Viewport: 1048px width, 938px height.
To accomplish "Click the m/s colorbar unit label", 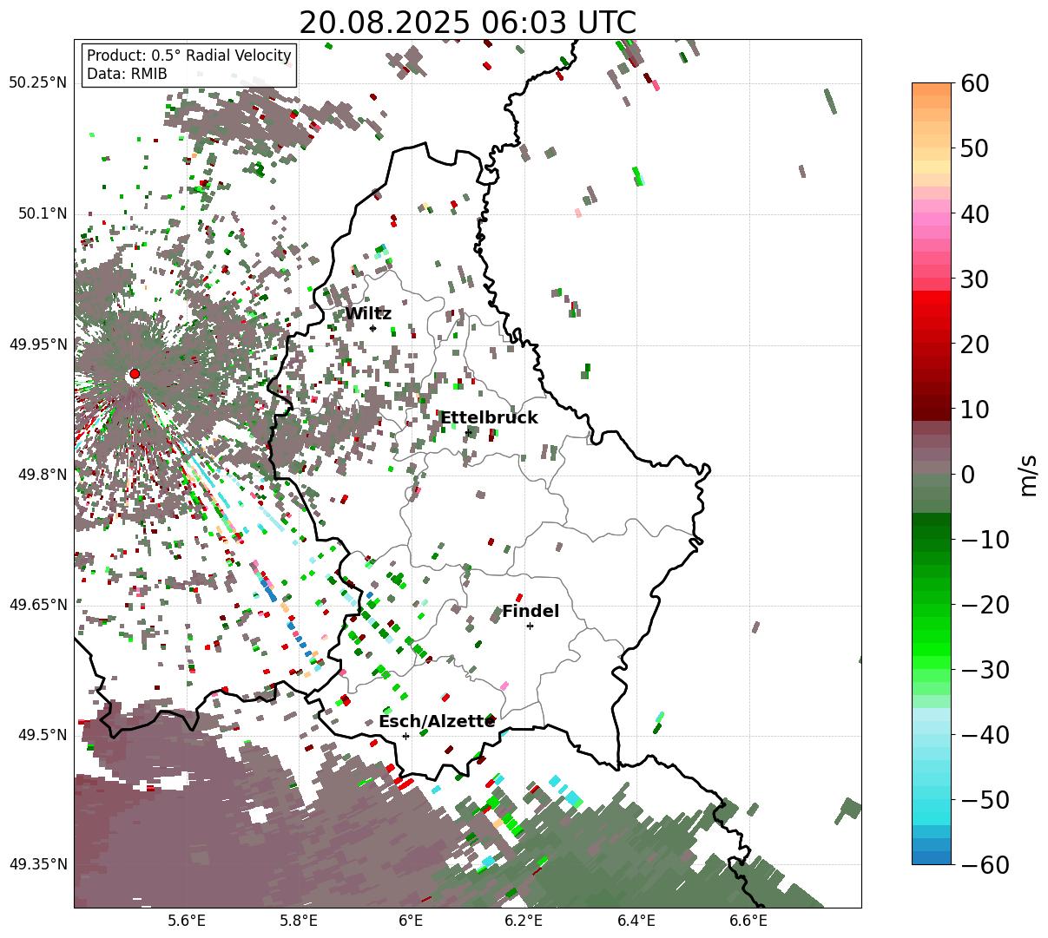I will (1028, 474).
